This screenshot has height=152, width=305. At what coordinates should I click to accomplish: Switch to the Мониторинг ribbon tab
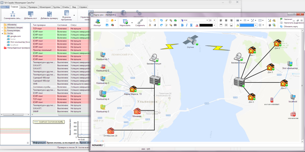pyautogui.click(x=45, y=7)
